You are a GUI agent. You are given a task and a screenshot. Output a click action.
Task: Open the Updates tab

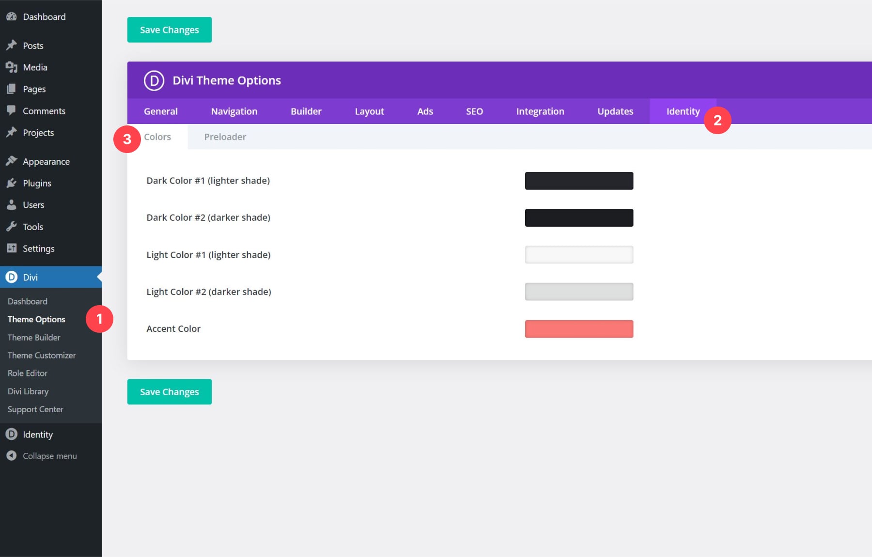point(615,111)
